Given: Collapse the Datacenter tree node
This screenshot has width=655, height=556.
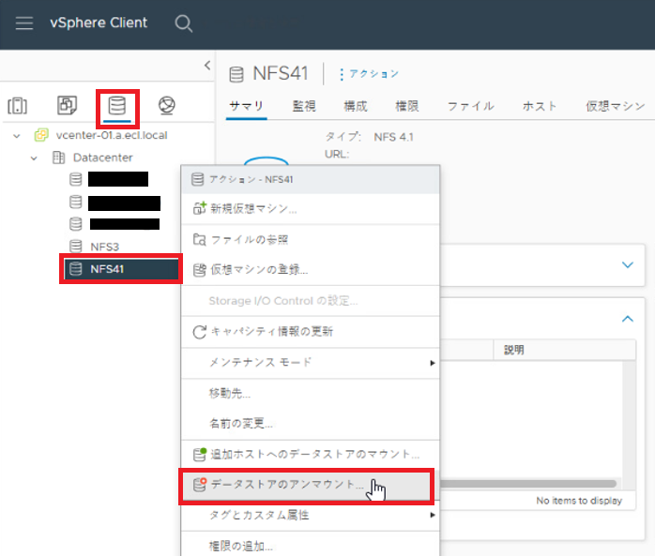Looking at the screenshot, I should coord(34,158).
